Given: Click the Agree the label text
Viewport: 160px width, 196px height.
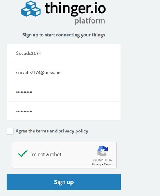Looking at the screenshot, I should (x=25, y=131).
